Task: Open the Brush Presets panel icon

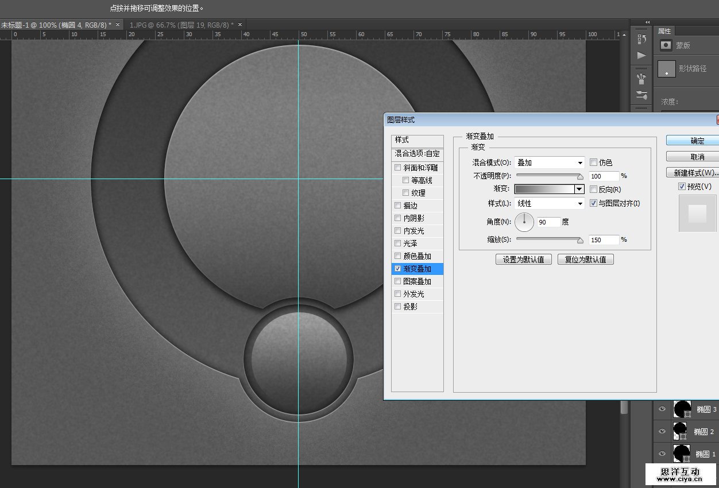Action: (x=641, y=78)
